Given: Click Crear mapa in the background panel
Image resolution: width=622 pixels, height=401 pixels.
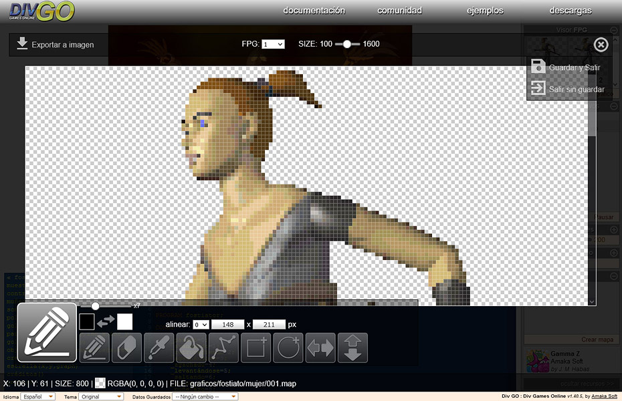Looking at the screenshot, I should click(x=597, y=340).
